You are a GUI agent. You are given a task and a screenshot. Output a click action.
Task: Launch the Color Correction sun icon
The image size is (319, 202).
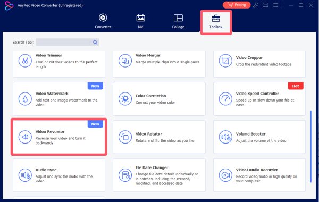pyautogui.click(x=125, y=99)
